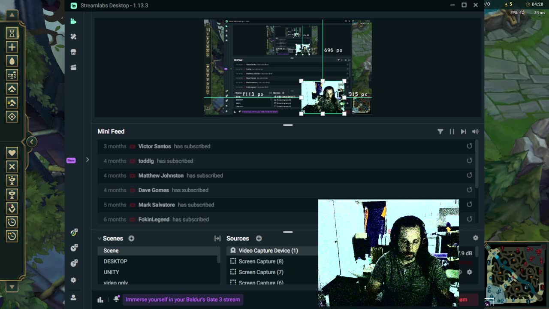Pause the Mini Feed alert queue

pyautogui.click(x=452, y=132)
